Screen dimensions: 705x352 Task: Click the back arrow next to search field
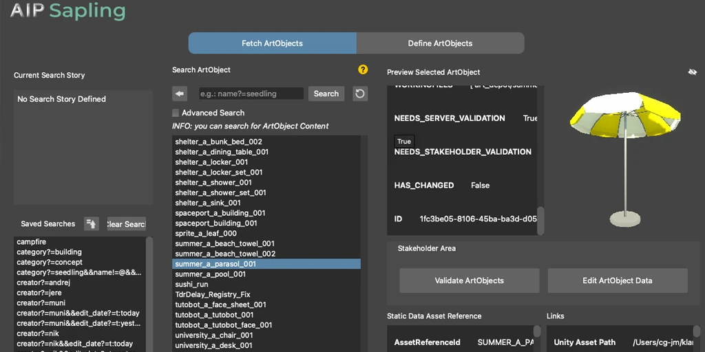pyautogui.click(x=180, y=93)
